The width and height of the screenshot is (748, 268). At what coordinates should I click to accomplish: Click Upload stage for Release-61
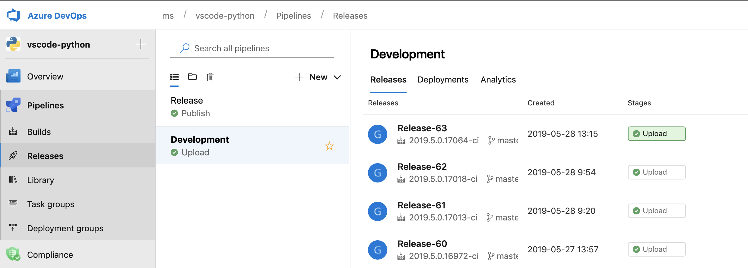657,211
